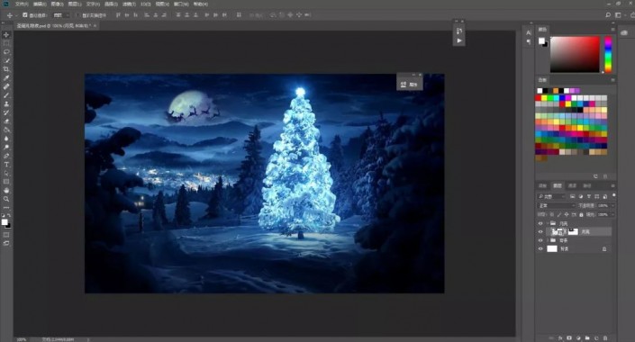Screen dimensions: 635x342
Task: Click the play button on collapsed Actions panel
Action: [458, 40]
